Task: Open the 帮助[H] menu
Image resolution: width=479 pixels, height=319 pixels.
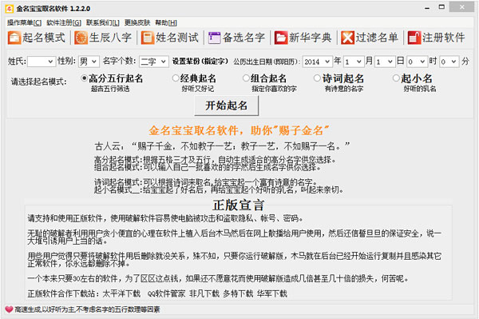Action: coord(166,22)
